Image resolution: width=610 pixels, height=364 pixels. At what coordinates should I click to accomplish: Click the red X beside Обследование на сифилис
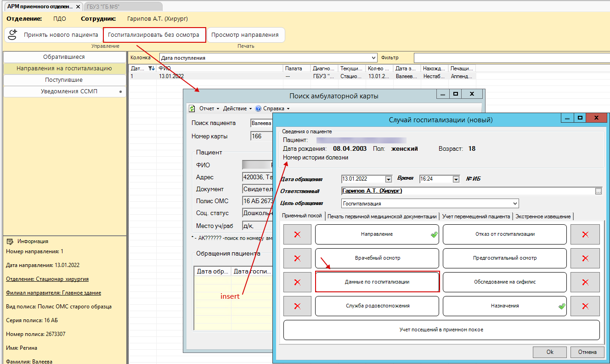pyautogui.click(x=585, y=282)
